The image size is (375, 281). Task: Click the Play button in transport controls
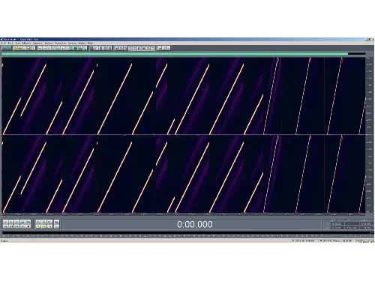(11, 222)
